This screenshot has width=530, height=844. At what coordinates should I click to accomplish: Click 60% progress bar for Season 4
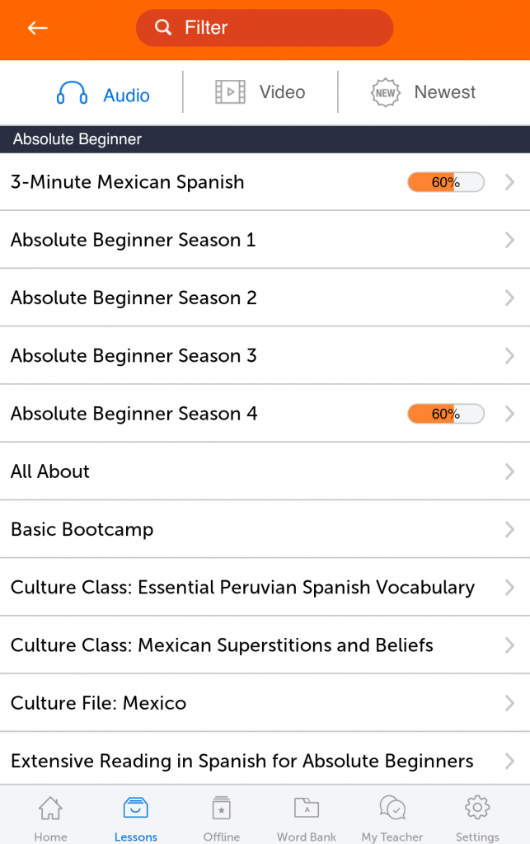coord(446,414)
